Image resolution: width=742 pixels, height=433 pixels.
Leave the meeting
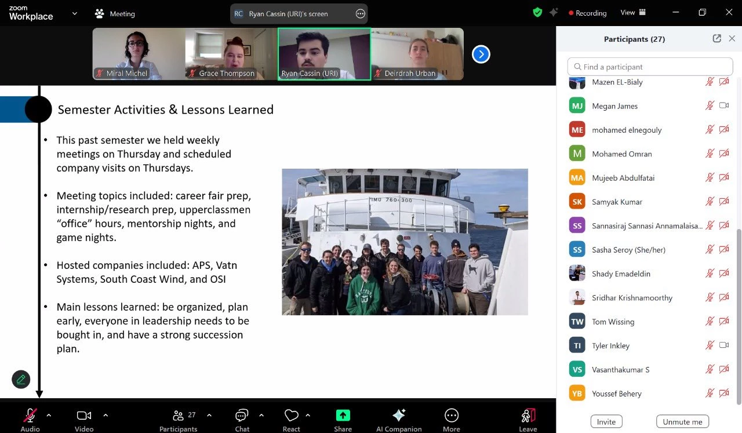(x=528, y=415)
